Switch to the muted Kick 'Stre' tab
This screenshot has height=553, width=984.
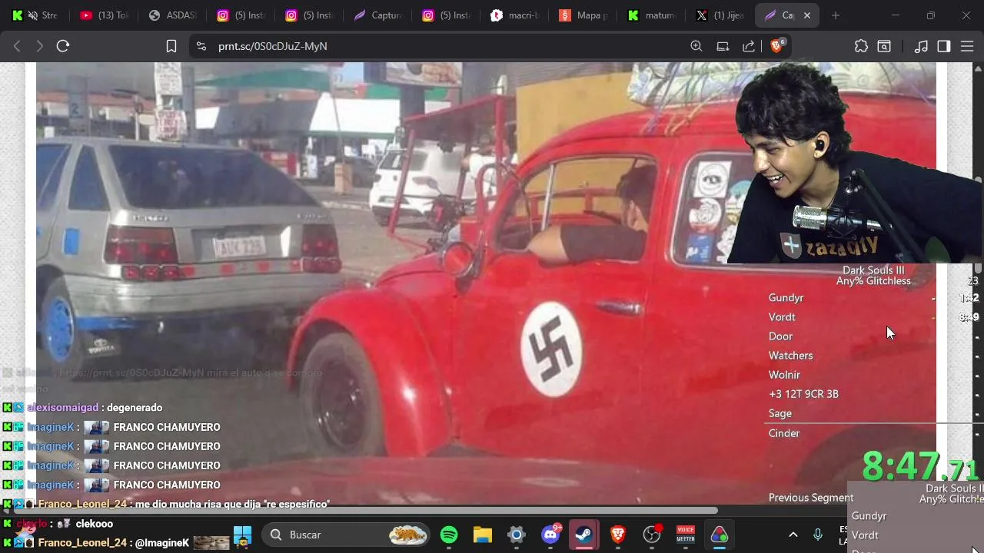35,15
